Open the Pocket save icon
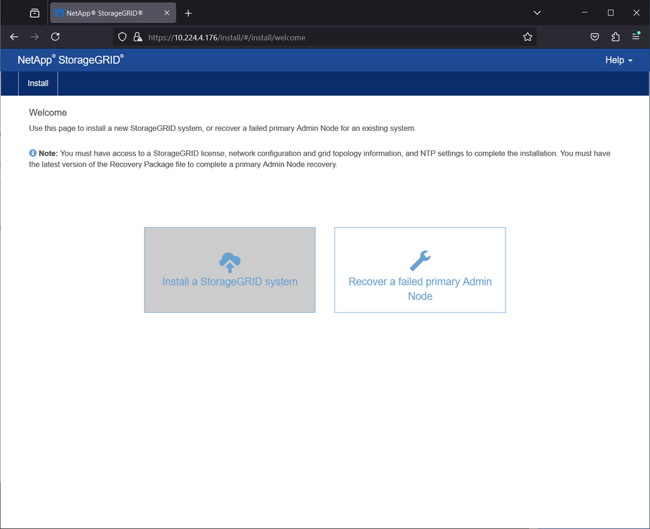This screenshot has height=529, width=650. (x=595, y=37)
